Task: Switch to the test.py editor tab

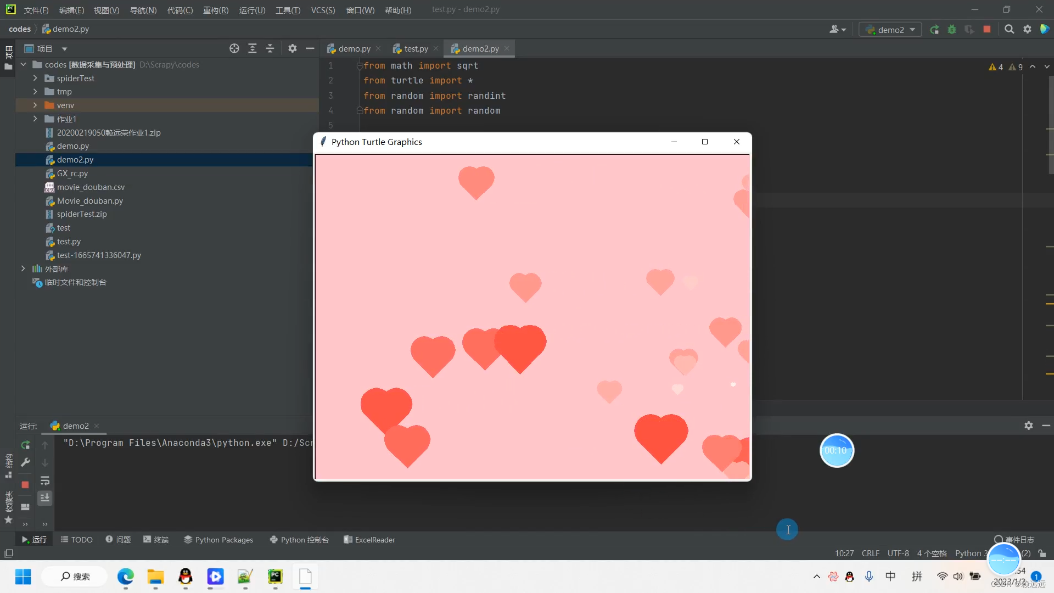Action: pos(416,49)
